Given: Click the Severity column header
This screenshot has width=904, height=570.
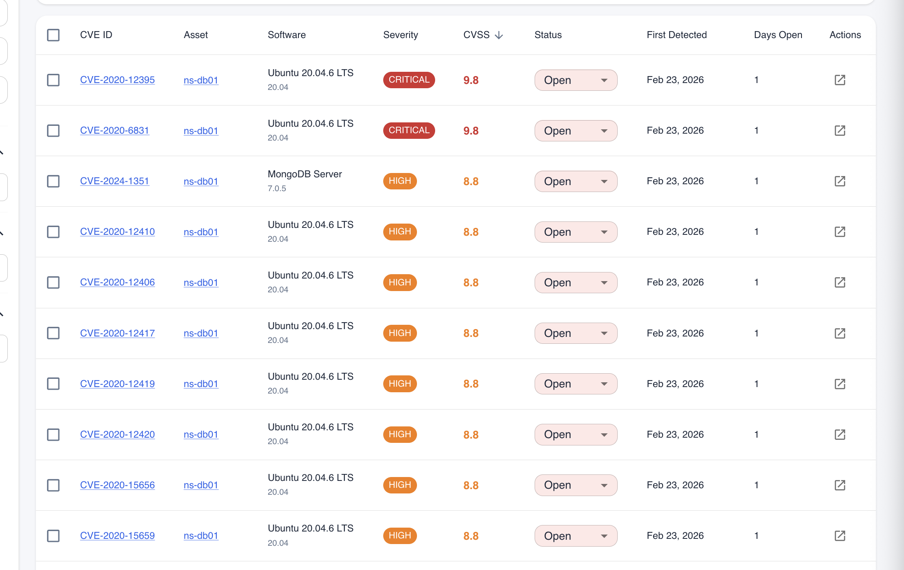Looking at the screenshot, I should 401,35.
